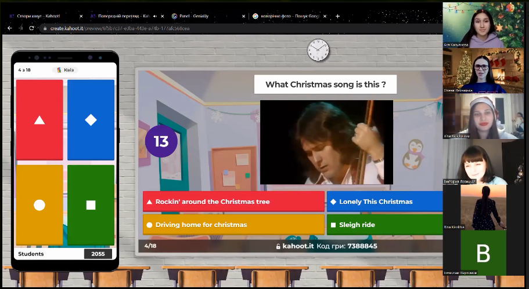Select the participant video with glasses and fireplace
529x289 pixels.
[x=484, y=71]
